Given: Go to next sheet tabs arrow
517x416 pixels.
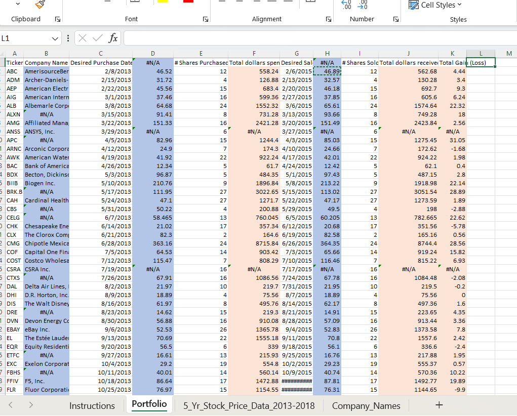Looking at the screenshot, I should click(x=31, y=405).
